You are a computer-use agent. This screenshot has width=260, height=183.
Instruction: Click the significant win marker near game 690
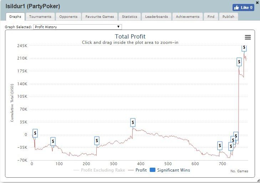pyautogui.click(x=220, y=146)
